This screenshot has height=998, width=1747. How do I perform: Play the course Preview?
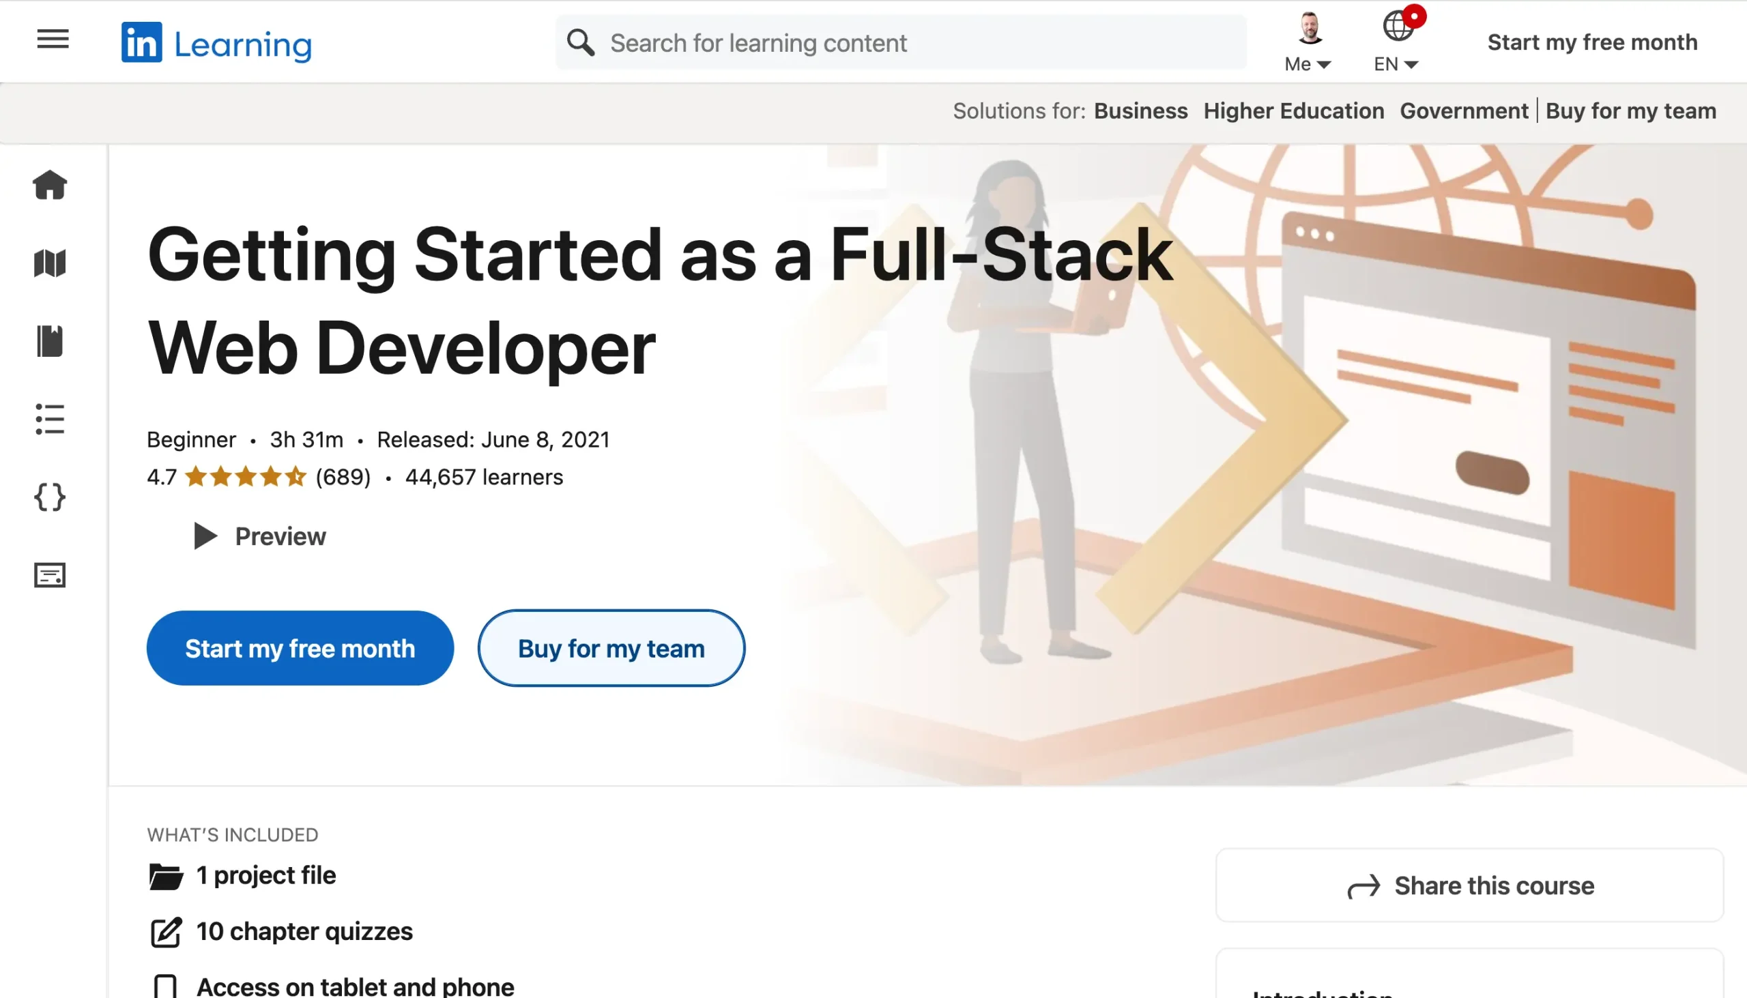click(x=260, y=536)
